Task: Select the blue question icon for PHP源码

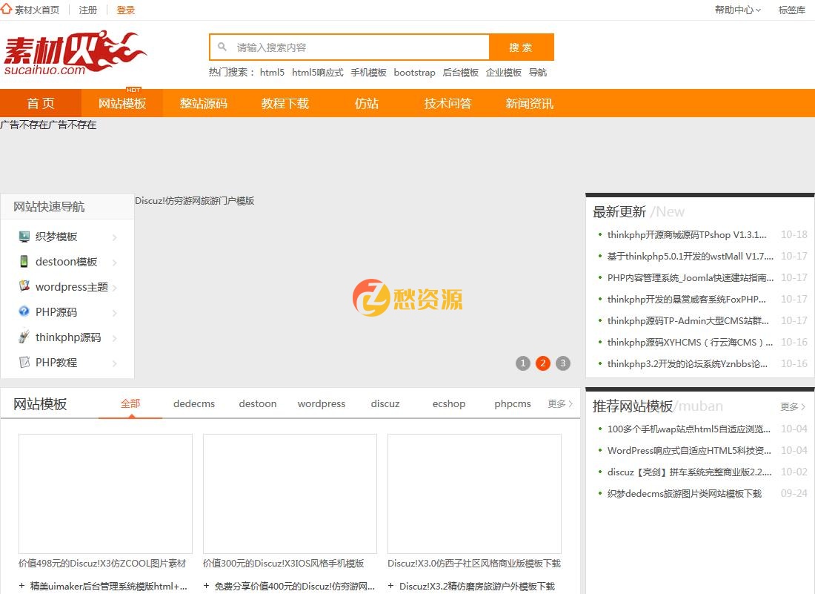Action: [22, 311]
